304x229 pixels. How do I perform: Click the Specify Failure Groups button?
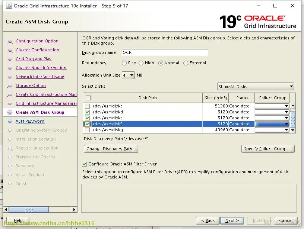tap(268, 149)
